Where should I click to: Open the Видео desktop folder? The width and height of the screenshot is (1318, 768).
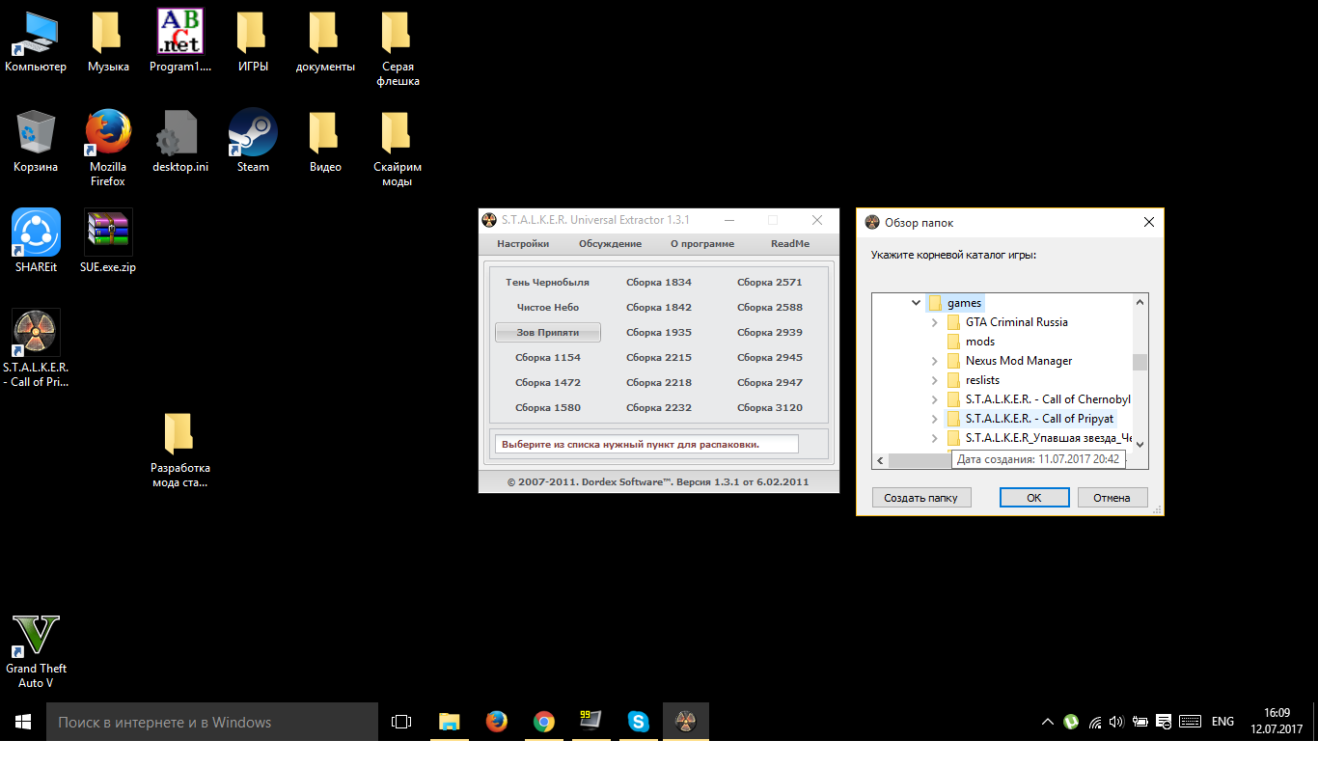325,143
